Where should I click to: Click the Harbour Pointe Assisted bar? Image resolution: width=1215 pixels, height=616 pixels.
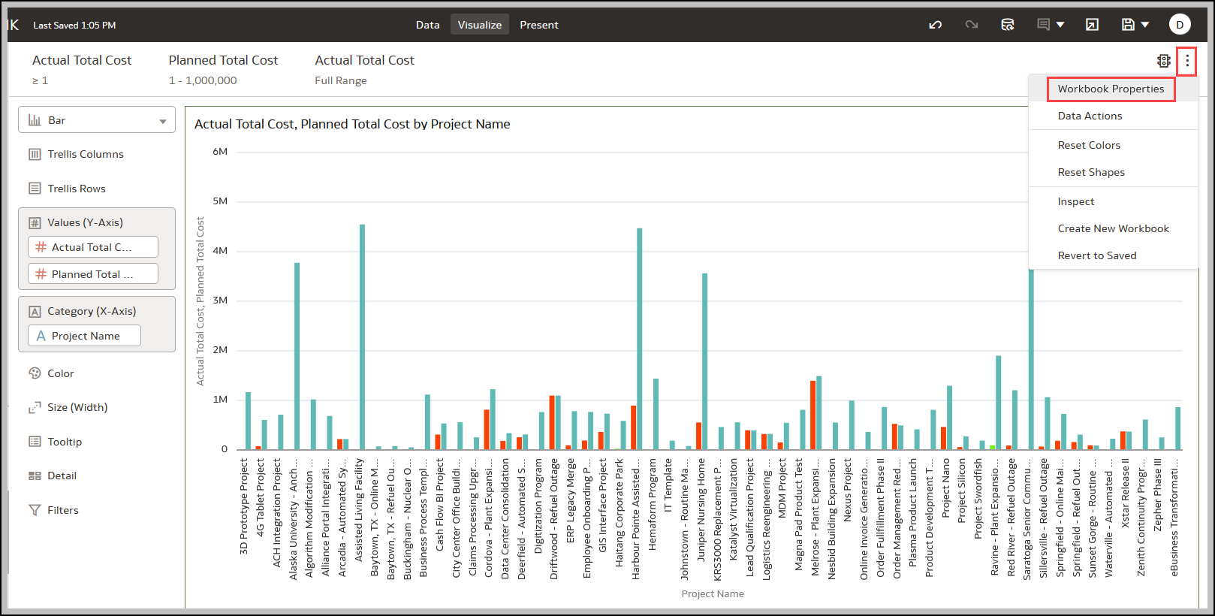640,339
